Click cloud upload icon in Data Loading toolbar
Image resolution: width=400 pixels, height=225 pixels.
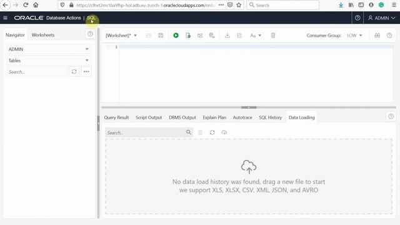click(x=224, y=132)
